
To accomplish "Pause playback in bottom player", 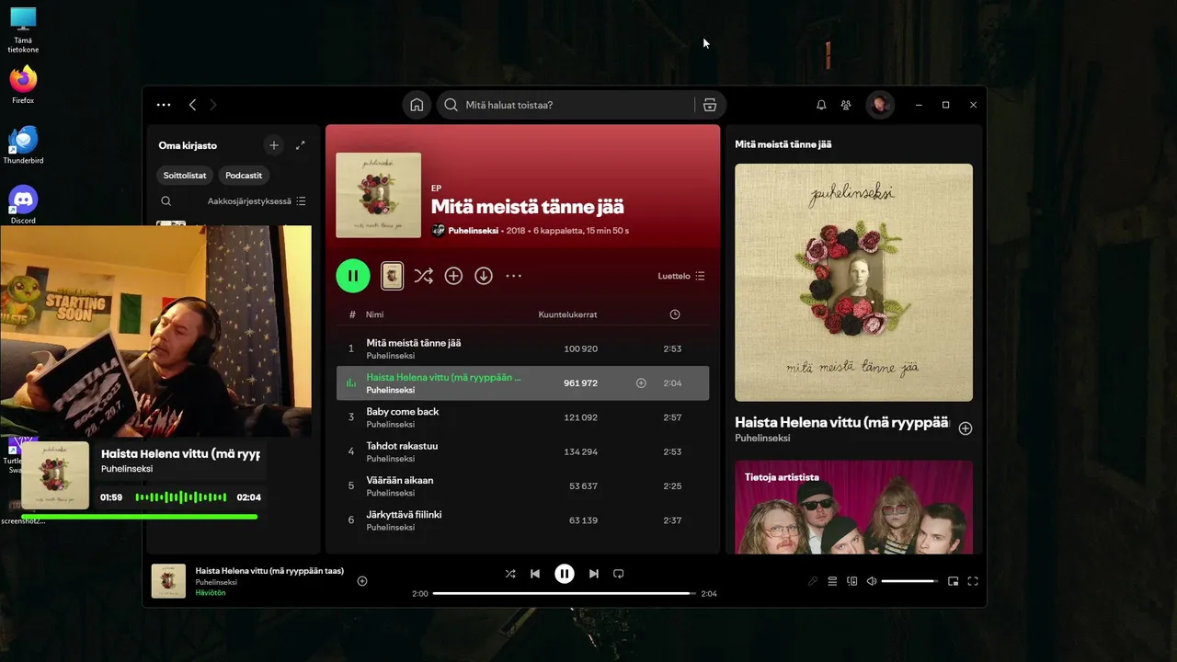I will pyautogui.click(x=565, y=574).
